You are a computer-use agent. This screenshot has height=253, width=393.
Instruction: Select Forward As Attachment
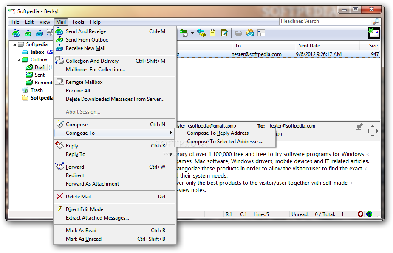[x=115, y=184]
